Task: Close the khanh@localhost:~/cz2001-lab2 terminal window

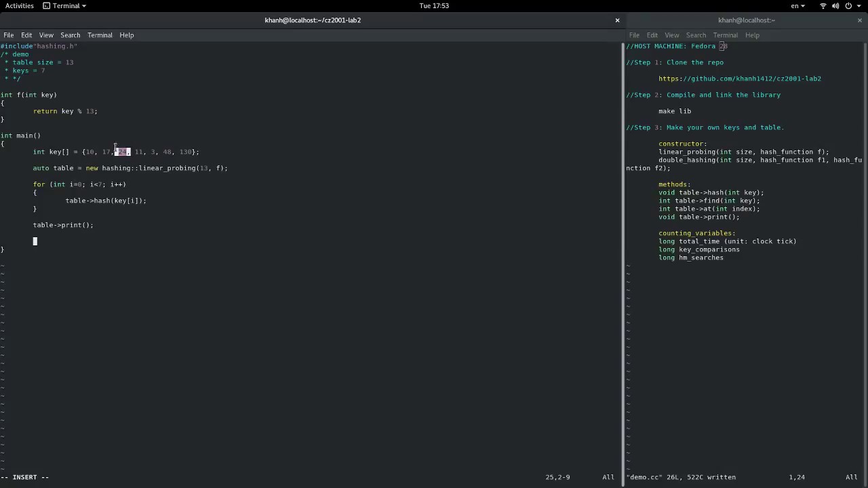Action: click(x=617, y=20)
